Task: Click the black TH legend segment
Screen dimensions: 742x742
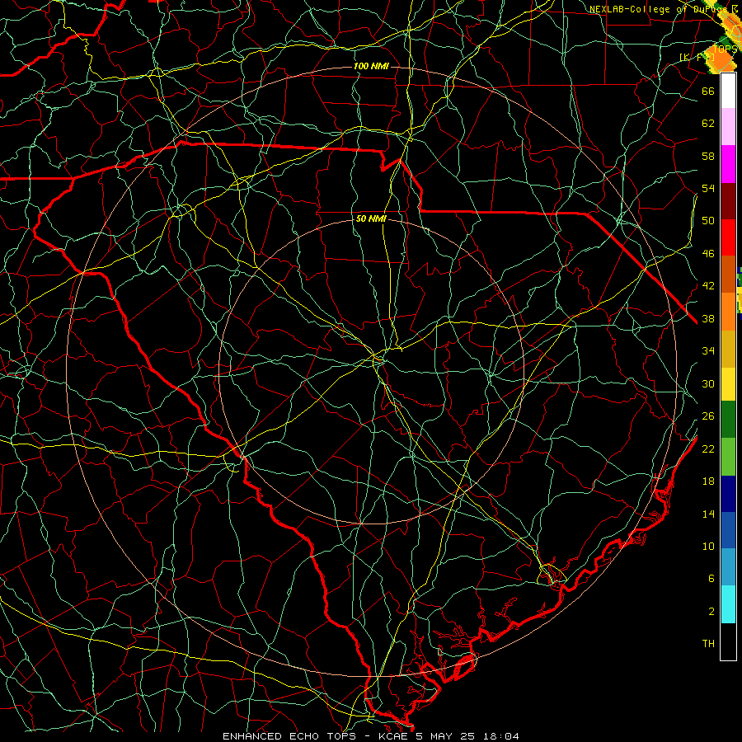Action: pyautogui.click(x=728, y=641)
